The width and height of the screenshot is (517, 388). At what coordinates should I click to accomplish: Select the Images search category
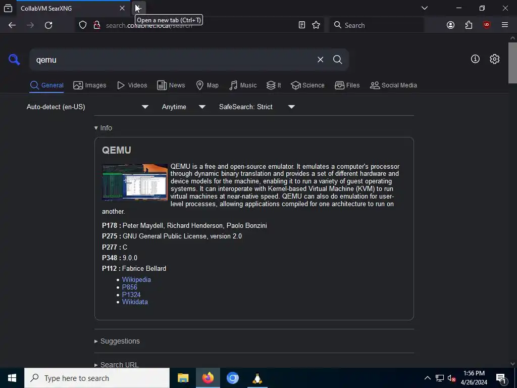90,85
